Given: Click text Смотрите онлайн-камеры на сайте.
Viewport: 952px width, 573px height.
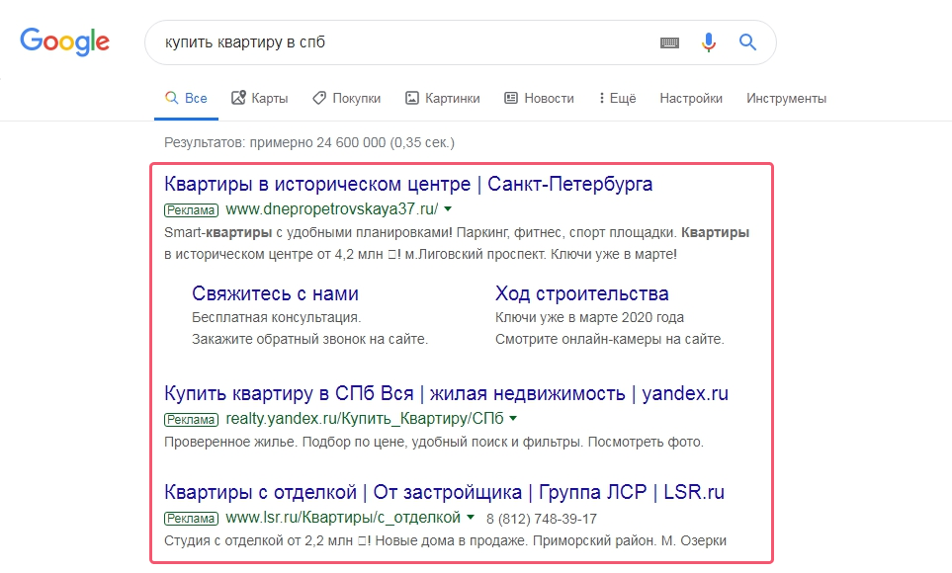Looking at the screenshot, I should pos(610,339).
